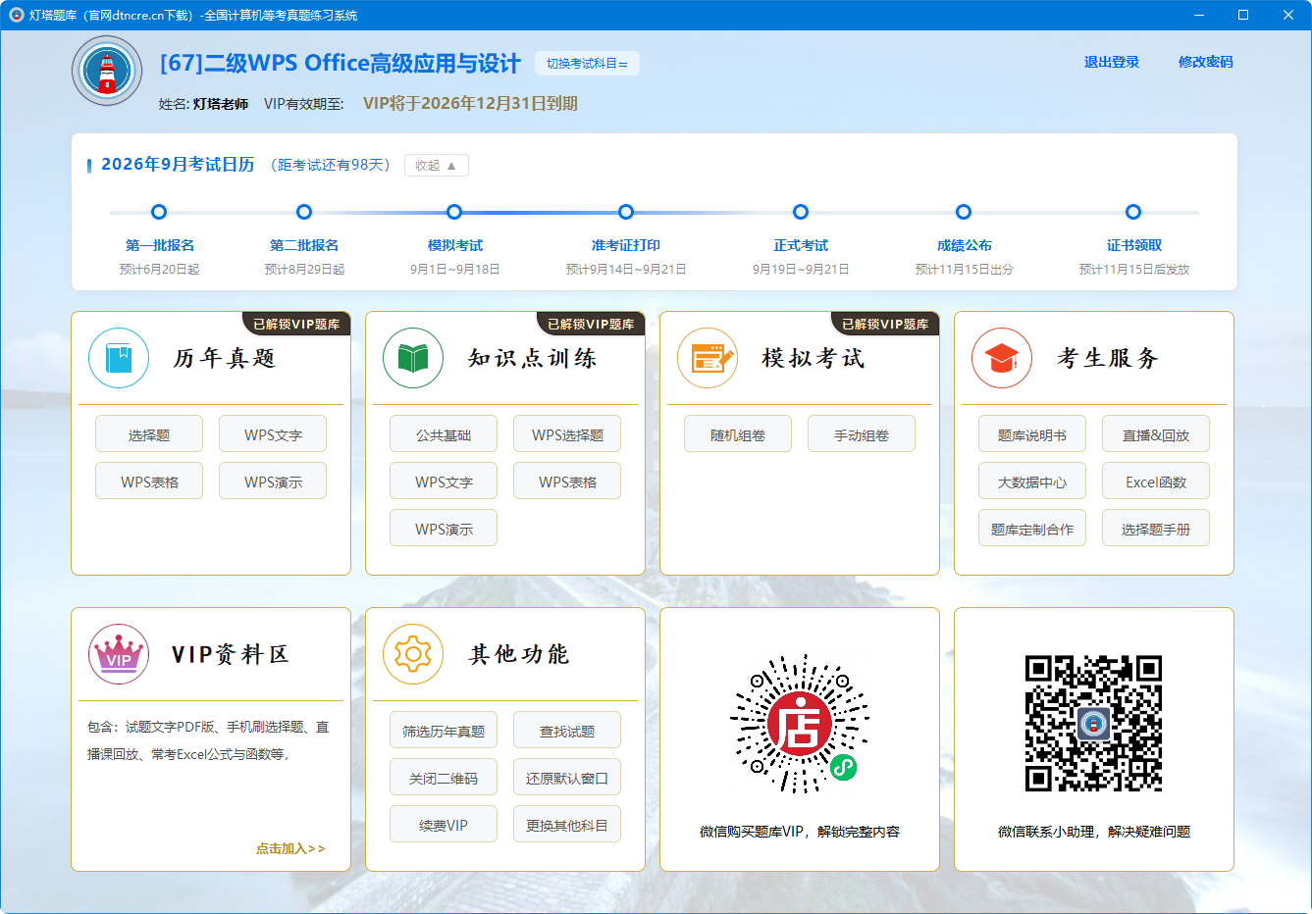Click the assistant QR code image

1094,724
